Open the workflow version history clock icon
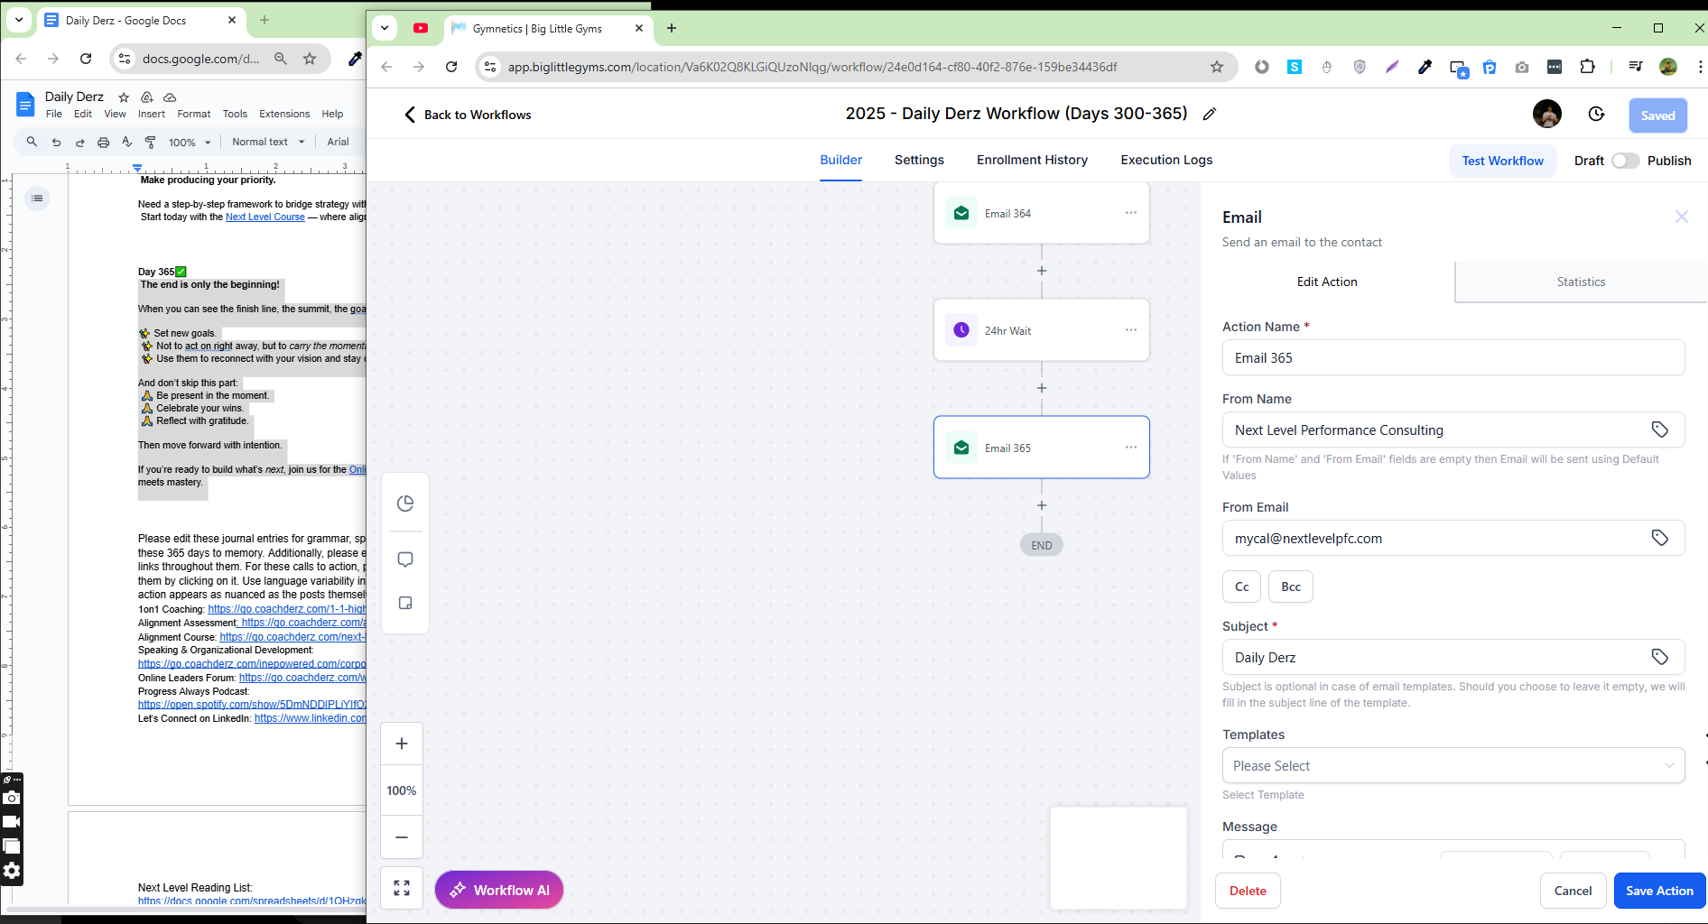 1596,115
